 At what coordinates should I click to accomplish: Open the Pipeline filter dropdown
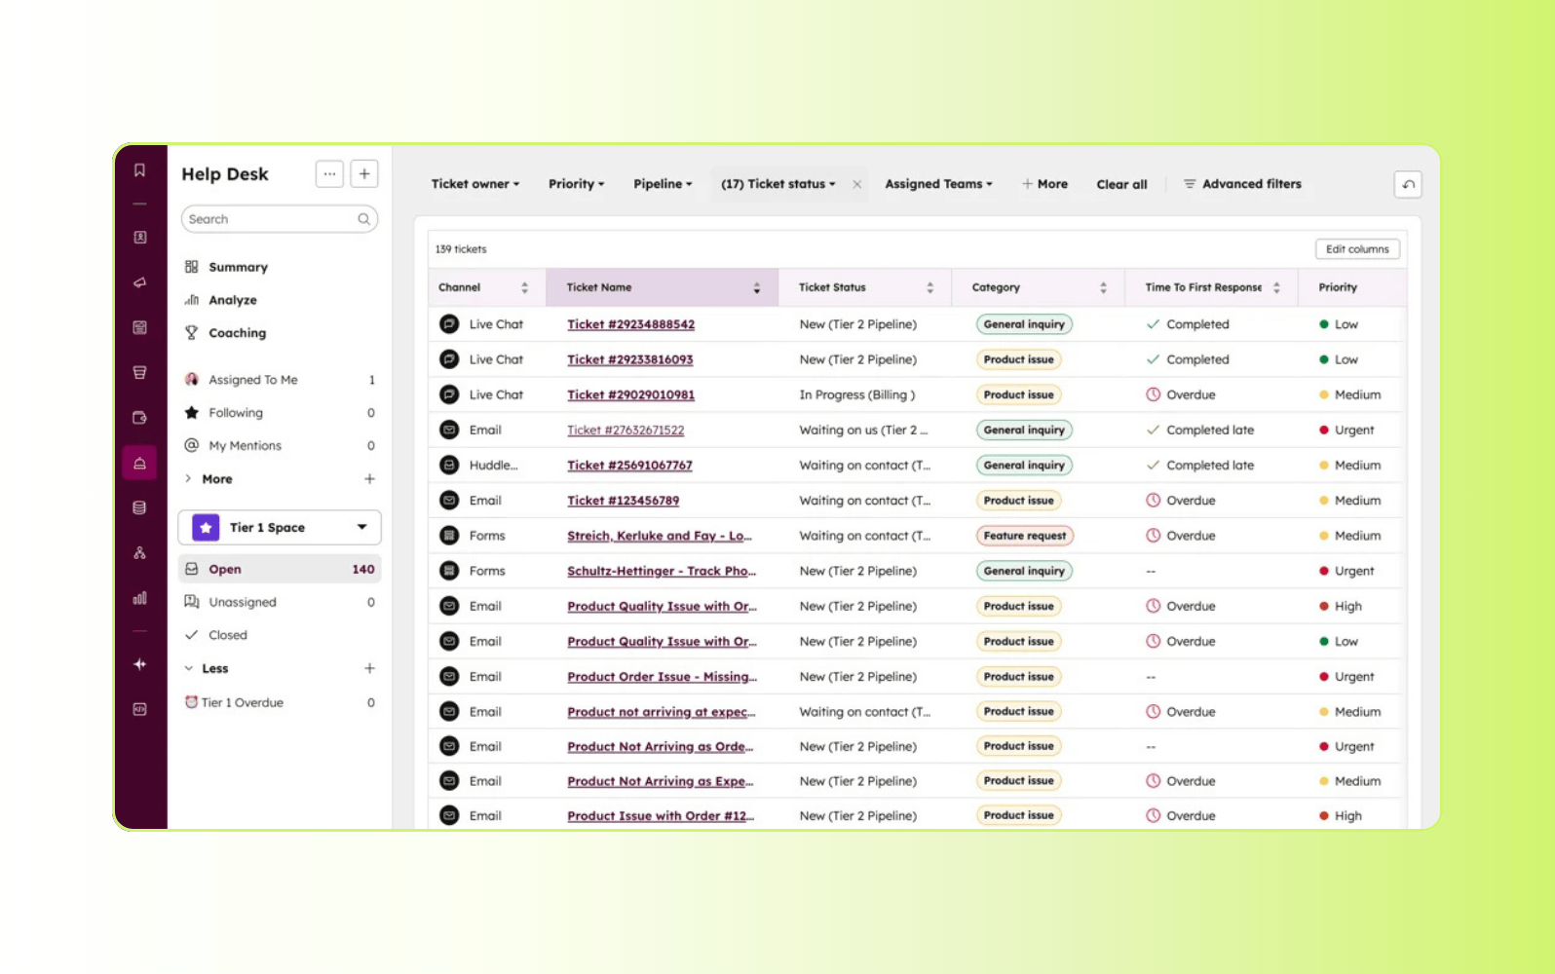click(x=663, y=184)
